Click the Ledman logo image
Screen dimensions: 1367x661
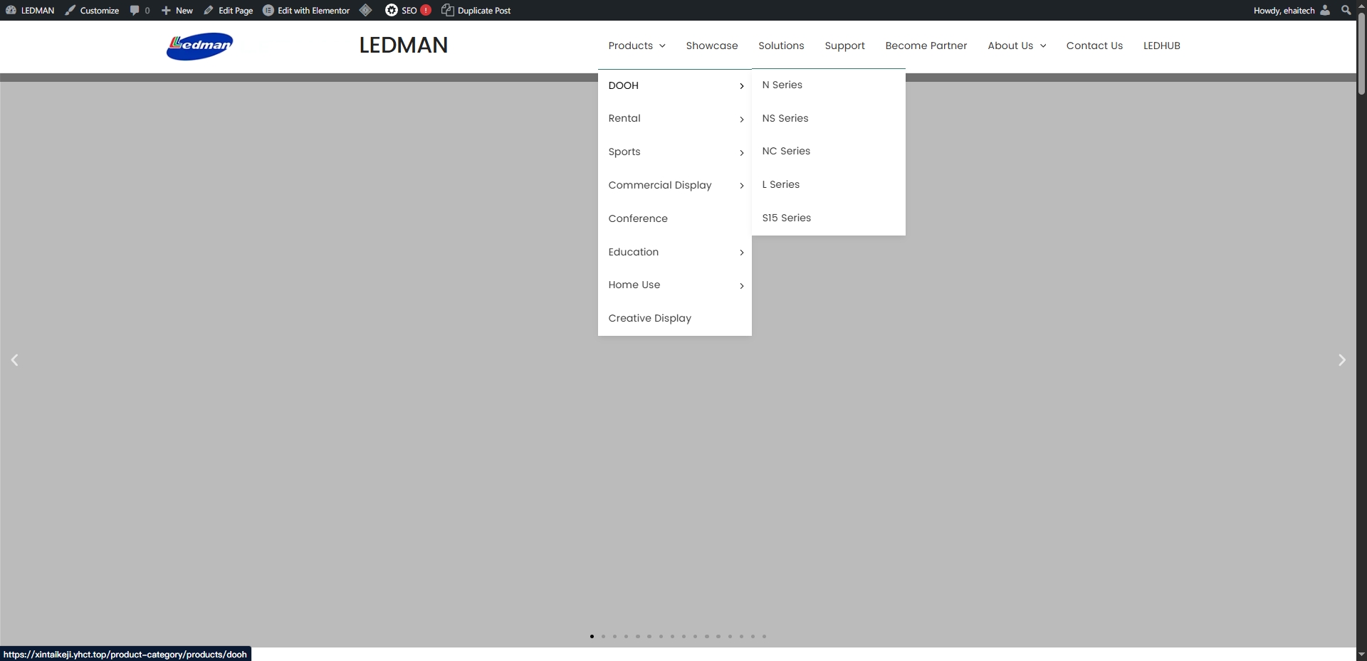click(199, 46)
